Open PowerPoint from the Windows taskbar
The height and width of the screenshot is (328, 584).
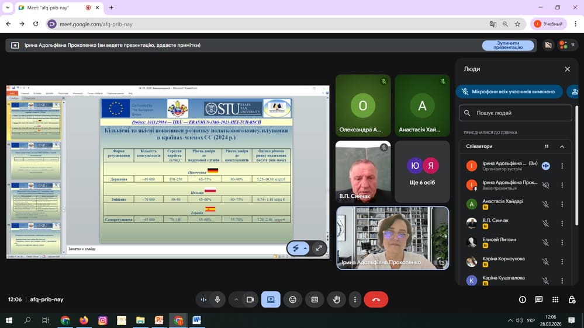click(159, 320)
